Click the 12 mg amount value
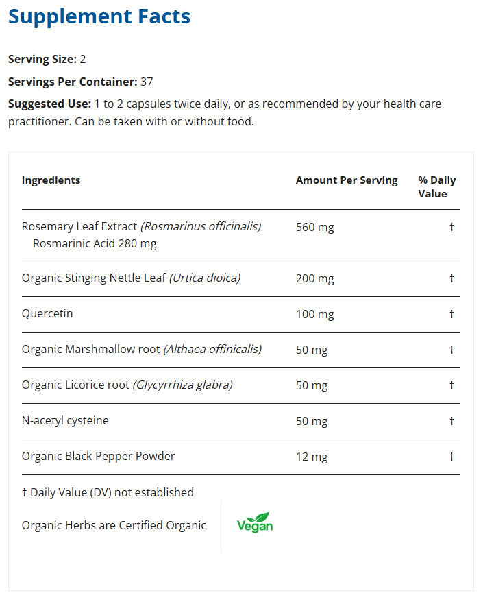The width and height of the screenshot is (483, 604). pyautogui.click(x=312, y=457)
